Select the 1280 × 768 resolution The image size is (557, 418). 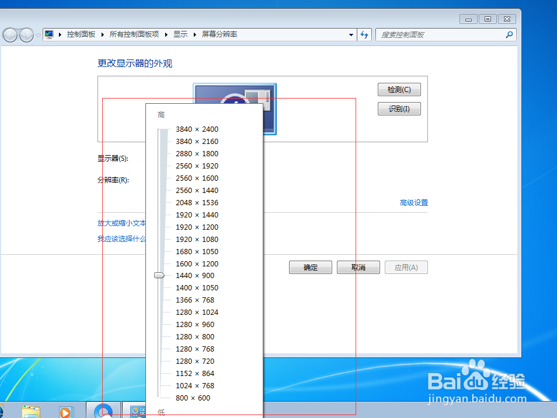pos(195,349)
